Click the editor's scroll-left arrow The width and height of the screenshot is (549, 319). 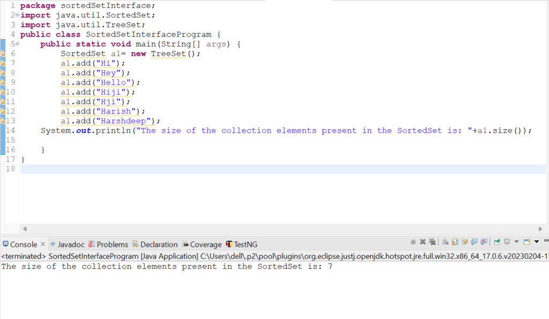tap(25, 229)
